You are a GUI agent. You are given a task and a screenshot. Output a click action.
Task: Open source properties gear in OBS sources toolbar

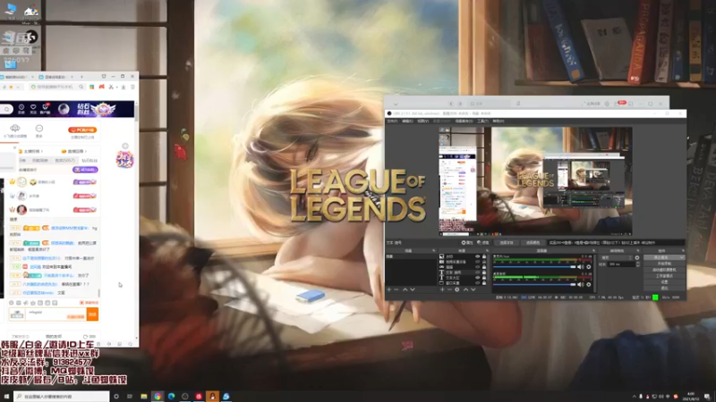pos(457,289)
